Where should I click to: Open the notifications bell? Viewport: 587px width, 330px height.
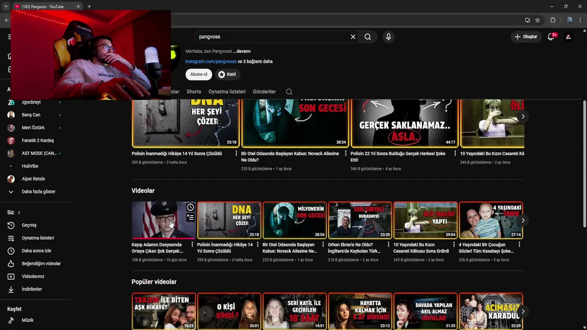coord(551,37)
